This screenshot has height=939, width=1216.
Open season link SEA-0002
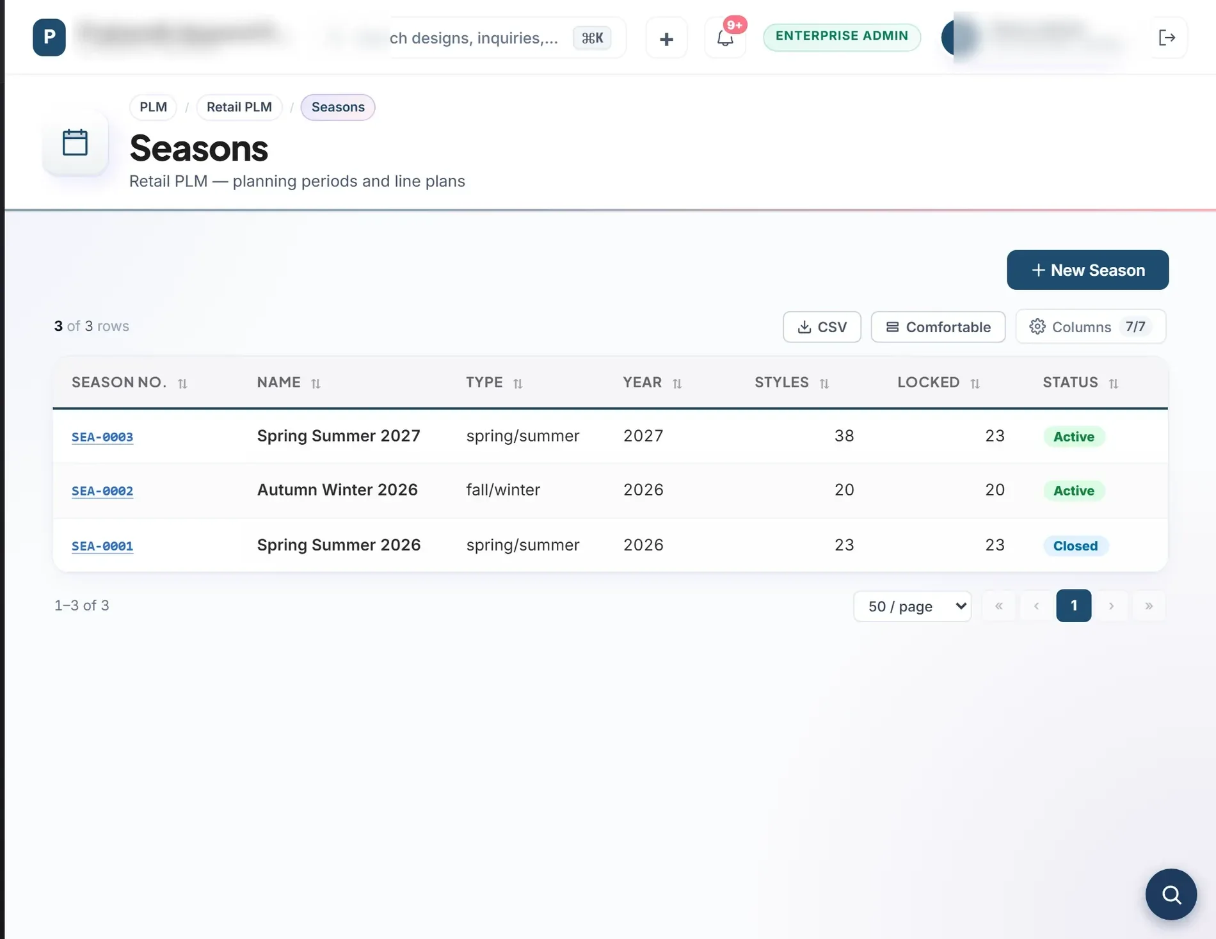102,491
